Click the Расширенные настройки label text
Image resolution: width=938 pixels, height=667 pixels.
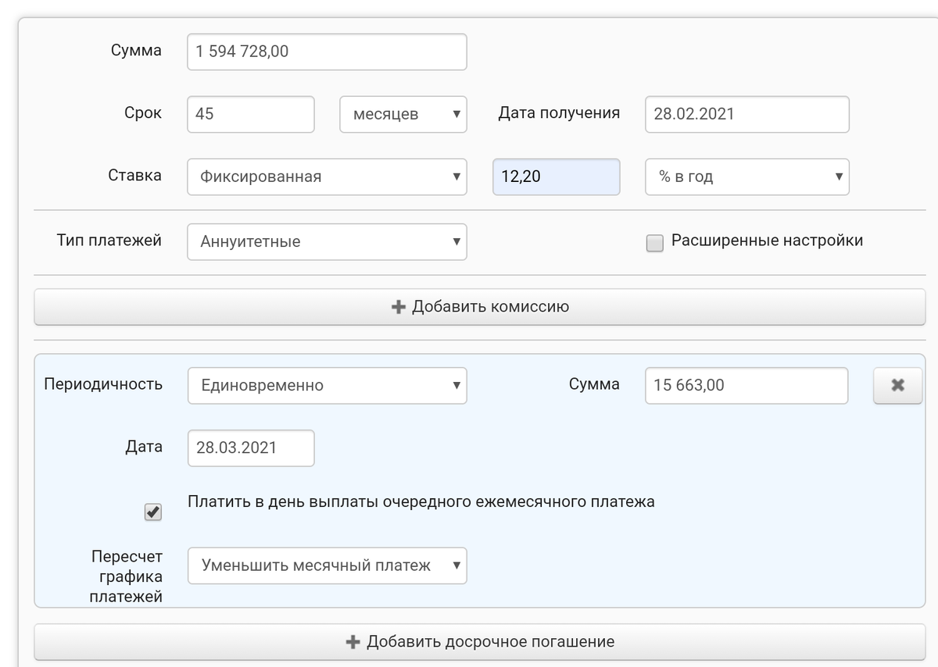click(767, 241)
